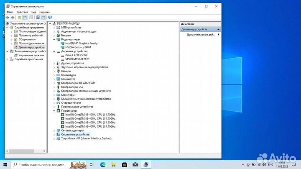
Task: Expand the Клавиатуры category
Action: pos(54,75)
